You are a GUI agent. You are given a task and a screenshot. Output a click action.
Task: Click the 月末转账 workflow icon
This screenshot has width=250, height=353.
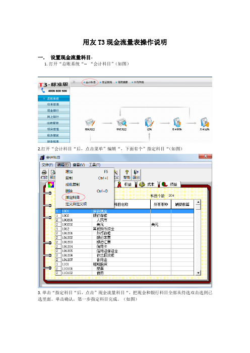tap(177, 122)
